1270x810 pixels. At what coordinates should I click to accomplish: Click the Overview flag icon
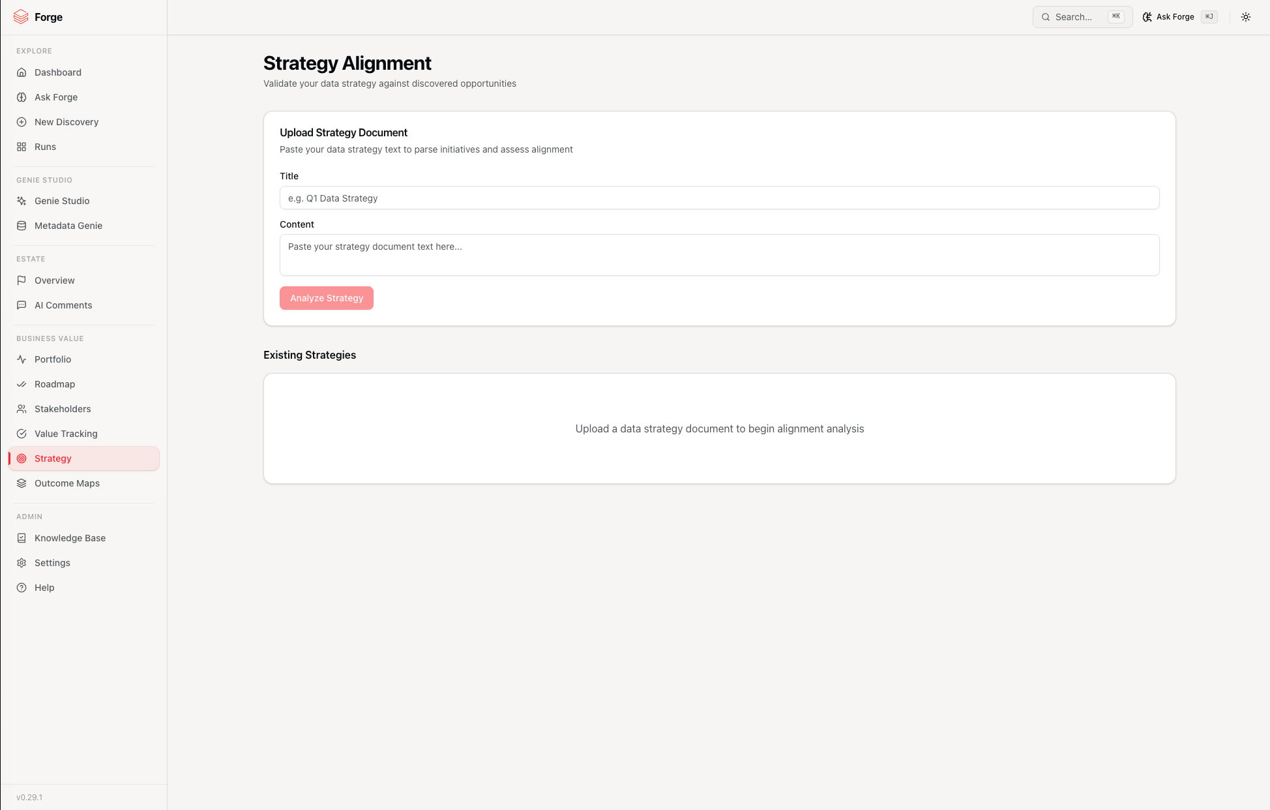pyautogui.click(x=22, y=280)
